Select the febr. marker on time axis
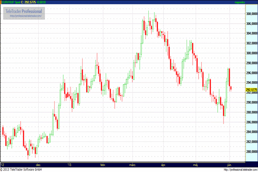 [x=102, y=164]
